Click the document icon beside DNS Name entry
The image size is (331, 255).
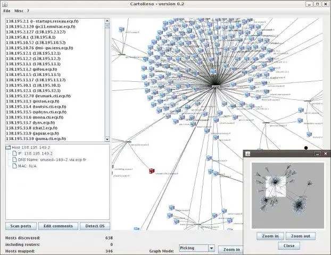click(14, 159)
